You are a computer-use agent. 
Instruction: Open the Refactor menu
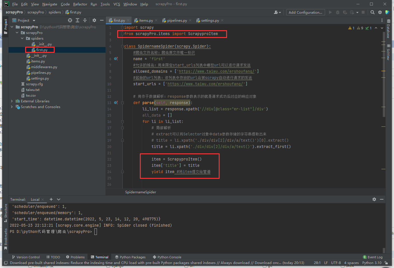tap(80, 4)
